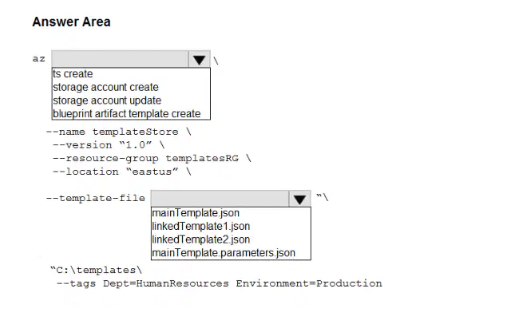Click the empty az command combo box field
The image size is (511, 320).
(x=120, y=59)
